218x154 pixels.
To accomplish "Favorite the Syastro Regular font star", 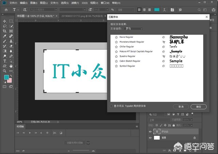I will click(x=116, y=56).
